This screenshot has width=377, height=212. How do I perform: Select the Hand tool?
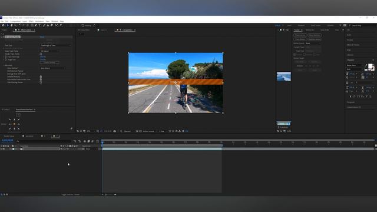tap(12, 25)
